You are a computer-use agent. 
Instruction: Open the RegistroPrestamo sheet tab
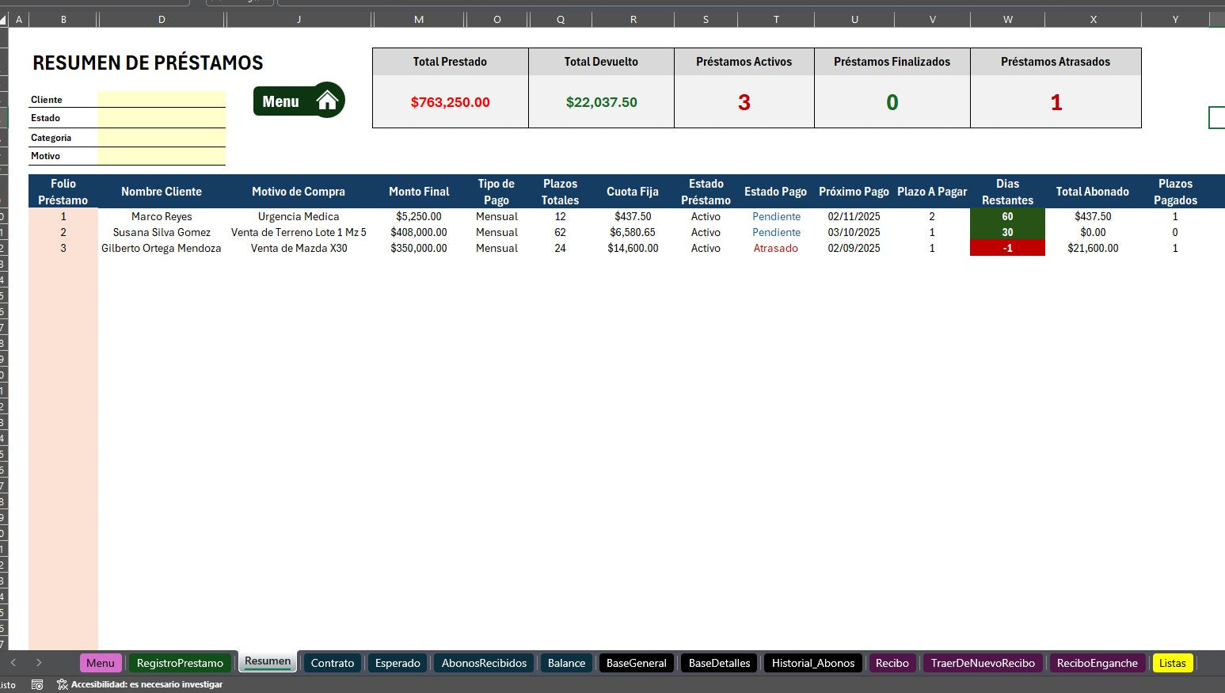point(180,663)
